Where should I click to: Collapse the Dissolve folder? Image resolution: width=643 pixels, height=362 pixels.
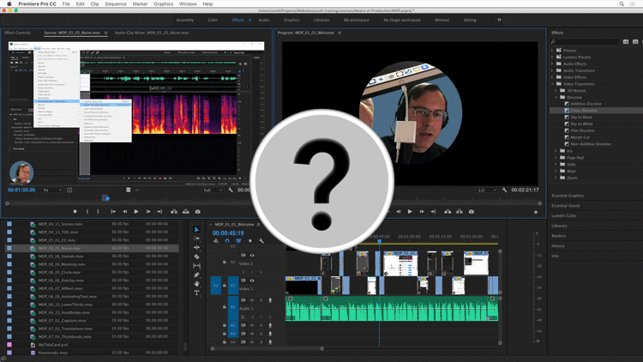(556, 97)
